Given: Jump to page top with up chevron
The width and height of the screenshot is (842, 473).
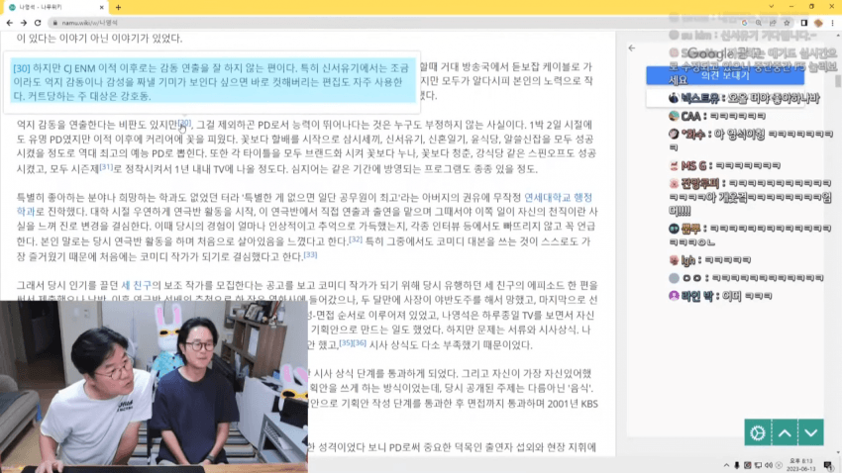Looking at the screenshot, I should [785, 432].
